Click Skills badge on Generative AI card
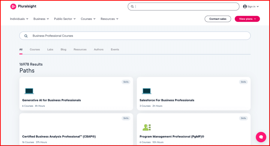The width and height of the screenshot is (270, 146). pos(126,82)
